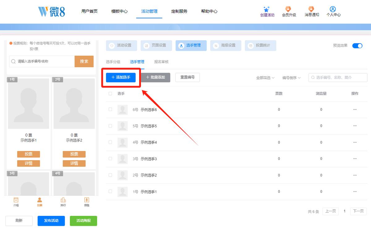The width and height of the screenshot is (371, 244).
Task: Go to 用户首页 in top menu
Action: tap(89, 11)
